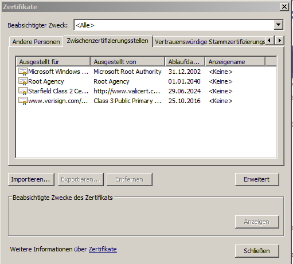This screenshot has height=264, width=293.
Task: Click certificate icon for Root Agency row
Action: coord(23,81)
